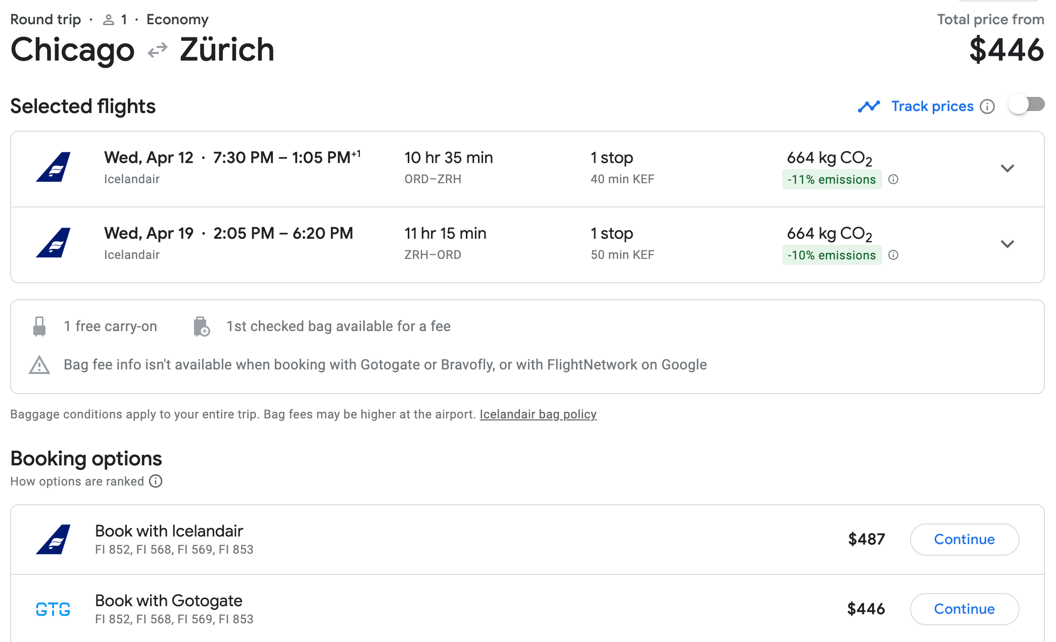Expand the Wed, Apr 19 return flight details
1056x642 pixels.
coord(1007,244)
